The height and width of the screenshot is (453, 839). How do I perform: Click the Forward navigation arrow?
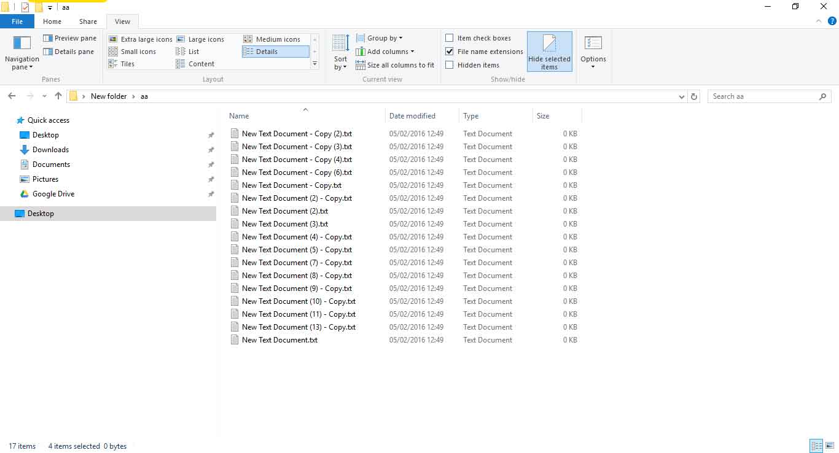click(x=29, y=96)
